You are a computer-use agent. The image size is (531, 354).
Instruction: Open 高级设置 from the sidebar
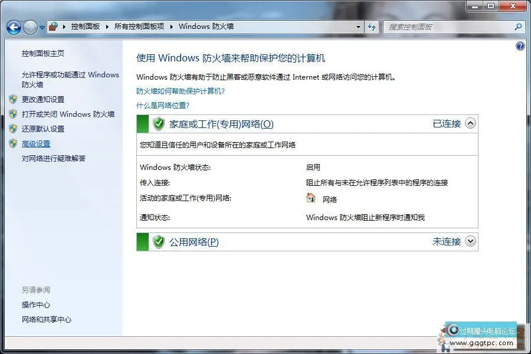(35, 143)
